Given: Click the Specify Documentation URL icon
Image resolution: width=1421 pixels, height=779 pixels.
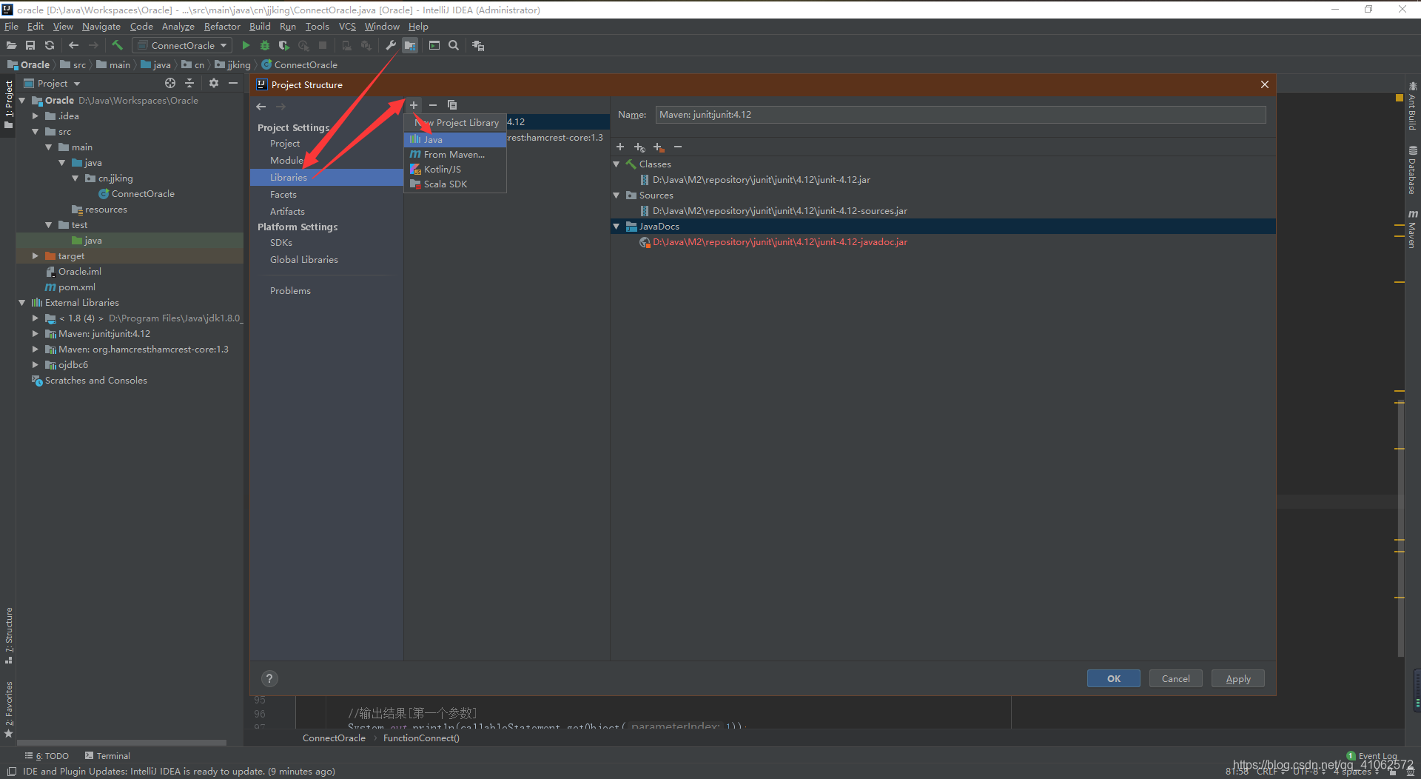Looking at the screenshot, I should pyautogui.click(x=639, y=147).
